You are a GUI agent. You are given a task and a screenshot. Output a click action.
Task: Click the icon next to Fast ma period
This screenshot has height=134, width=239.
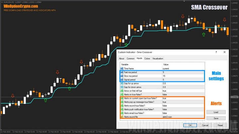(x=121, y=72)
